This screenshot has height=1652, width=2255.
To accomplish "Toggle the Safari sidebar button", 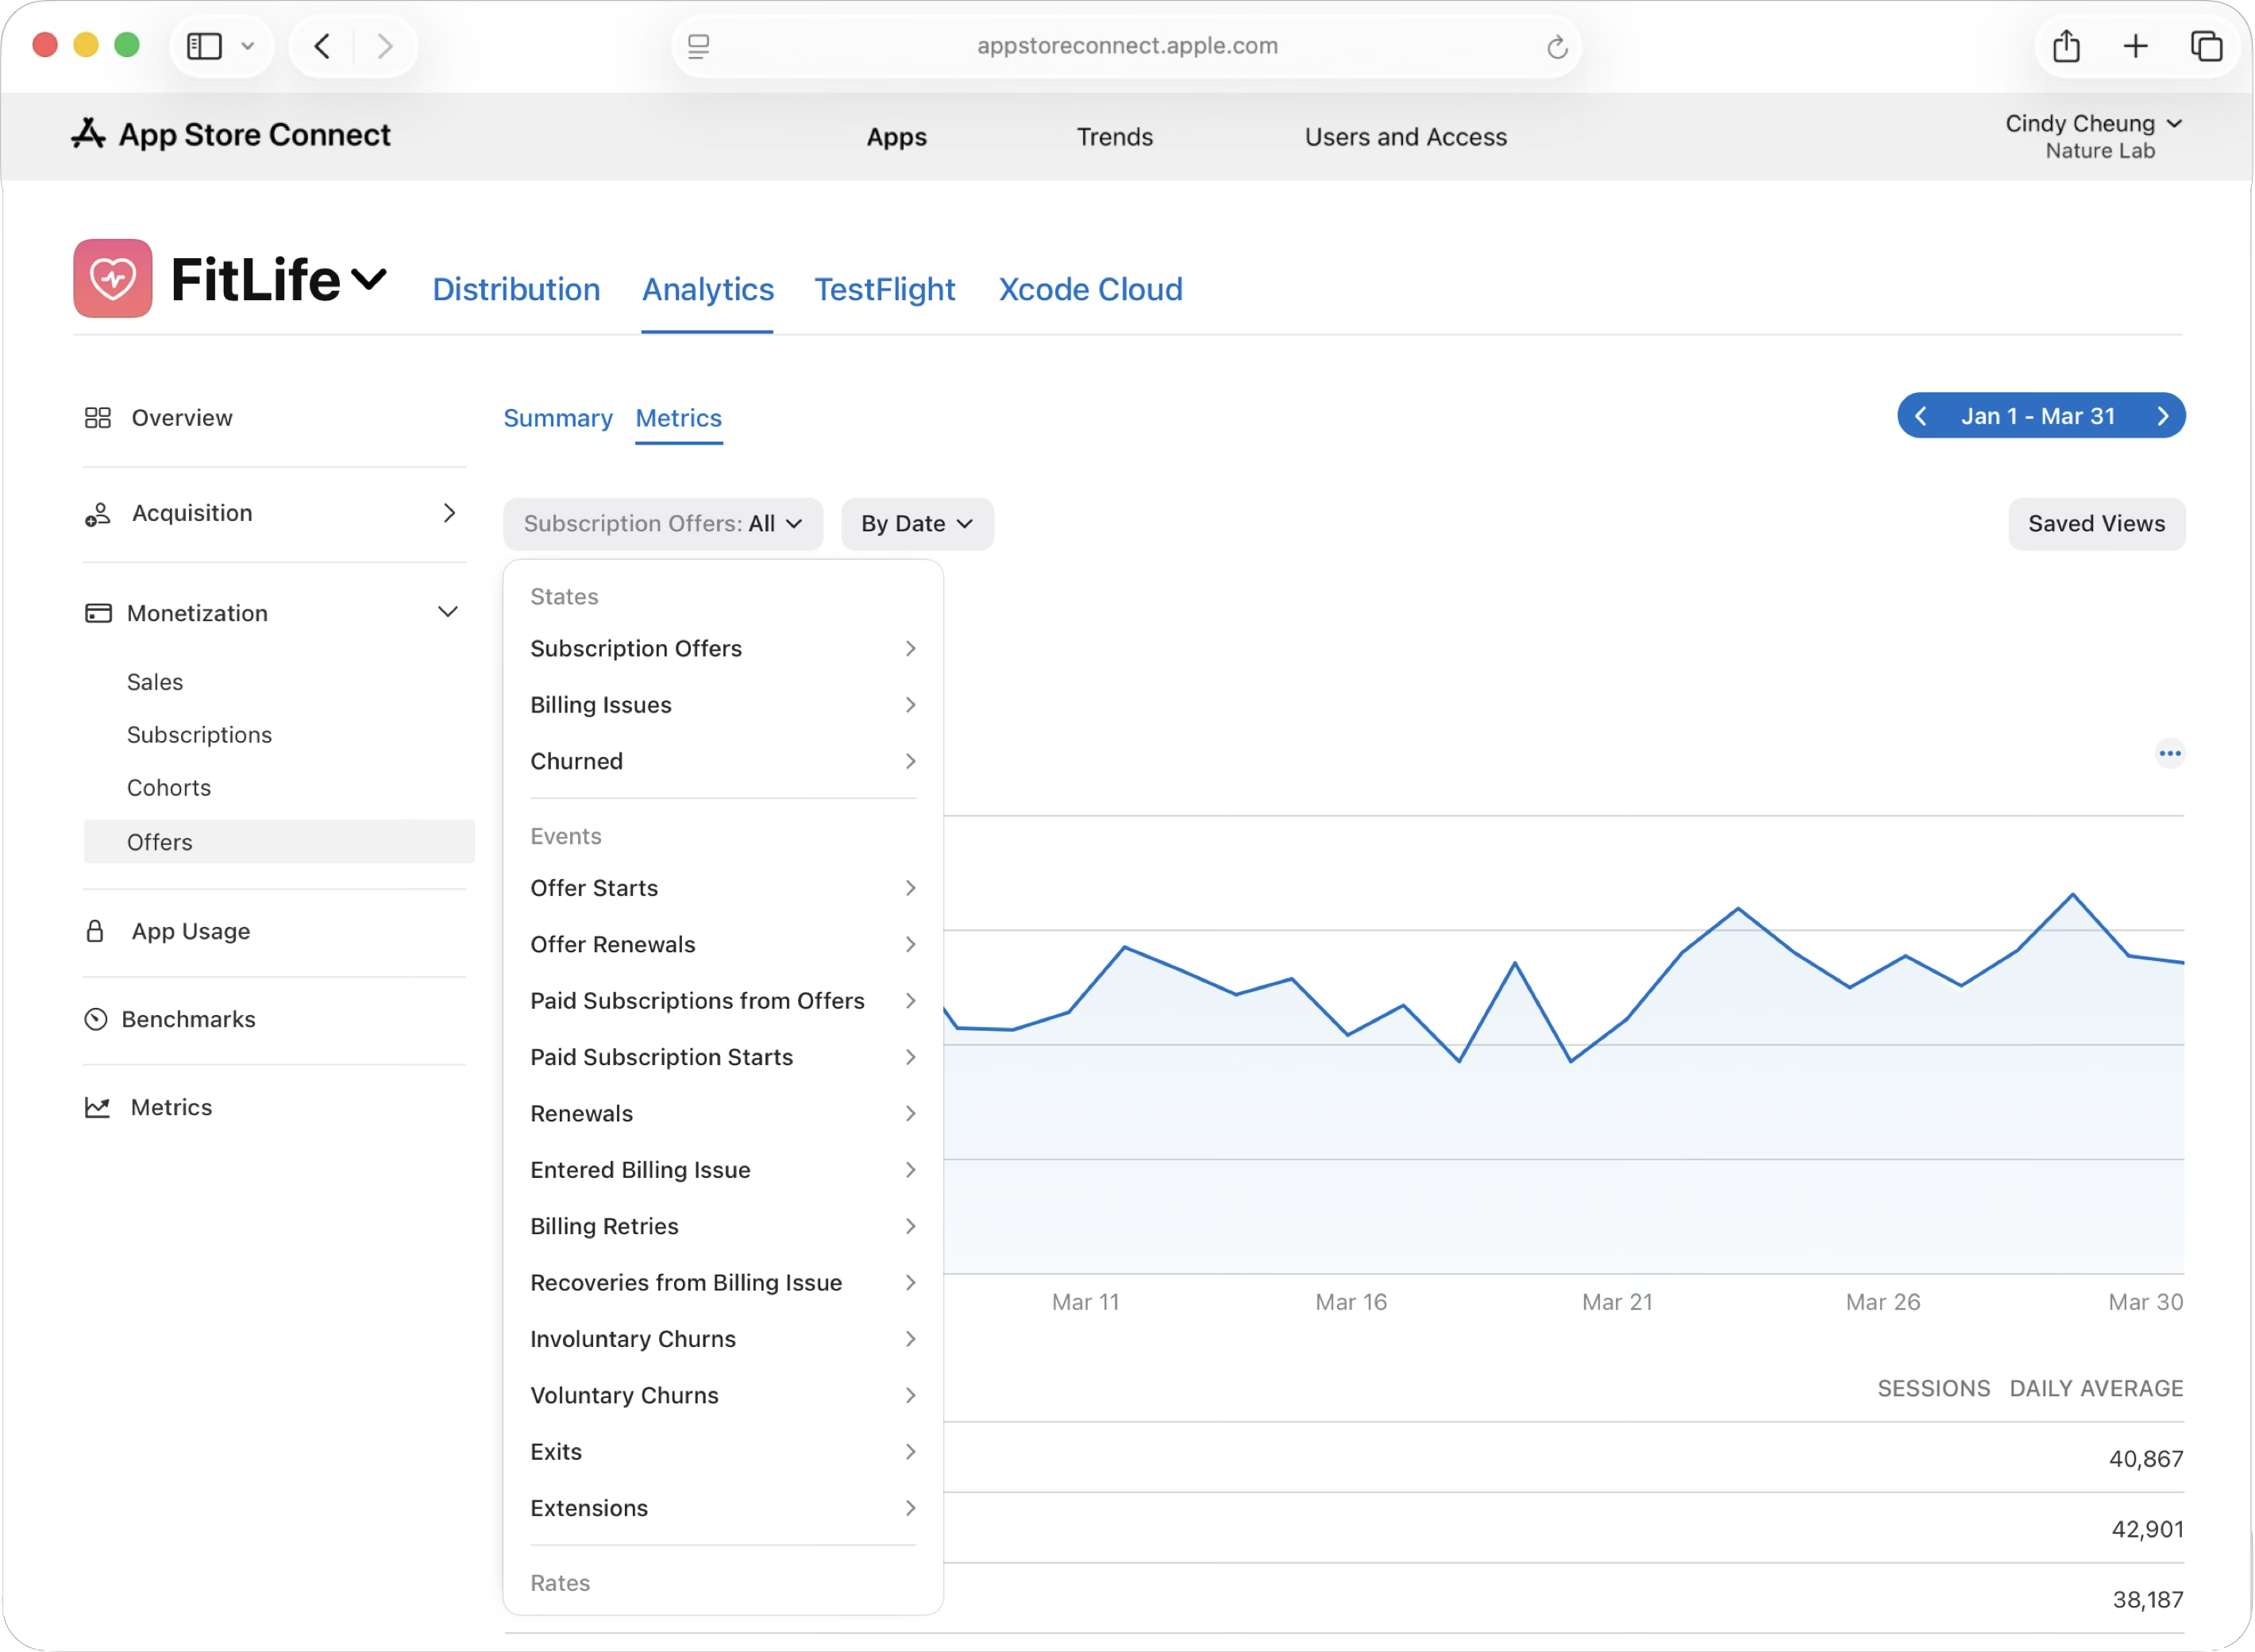I will 205,46.
